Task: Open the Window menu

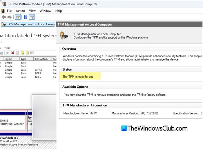Action: click(46, 11)
